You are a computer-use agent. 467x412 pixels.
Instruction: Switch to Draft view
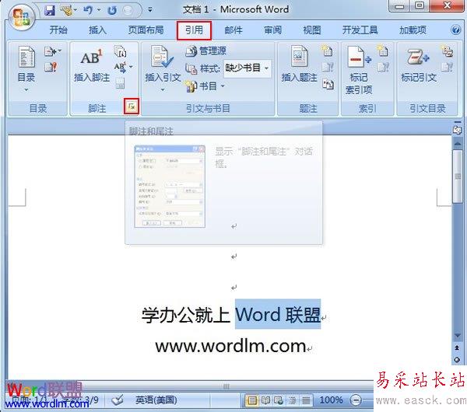coord(306,400)
